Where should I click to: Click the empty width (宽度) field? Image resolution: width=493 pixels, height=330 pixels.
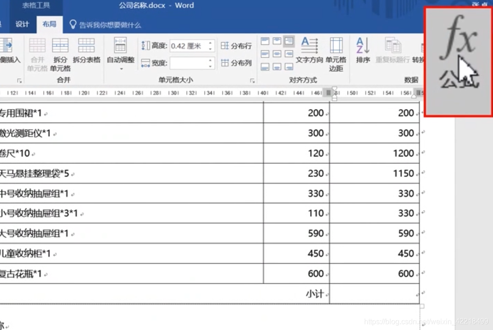coord(188,63)
